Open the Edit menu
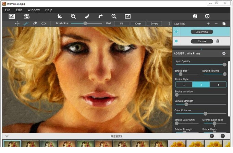The height and width of the screenshot is (153, 233). pos(19,10)
